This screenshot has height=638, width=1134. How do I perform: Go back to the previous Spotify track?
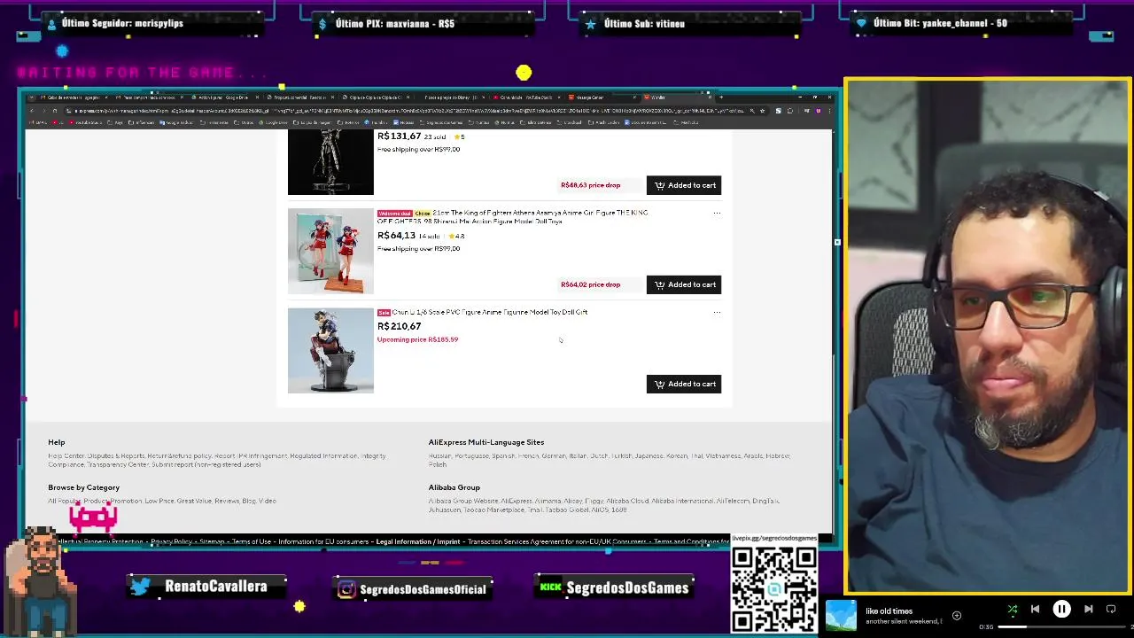pos(1035,609)
